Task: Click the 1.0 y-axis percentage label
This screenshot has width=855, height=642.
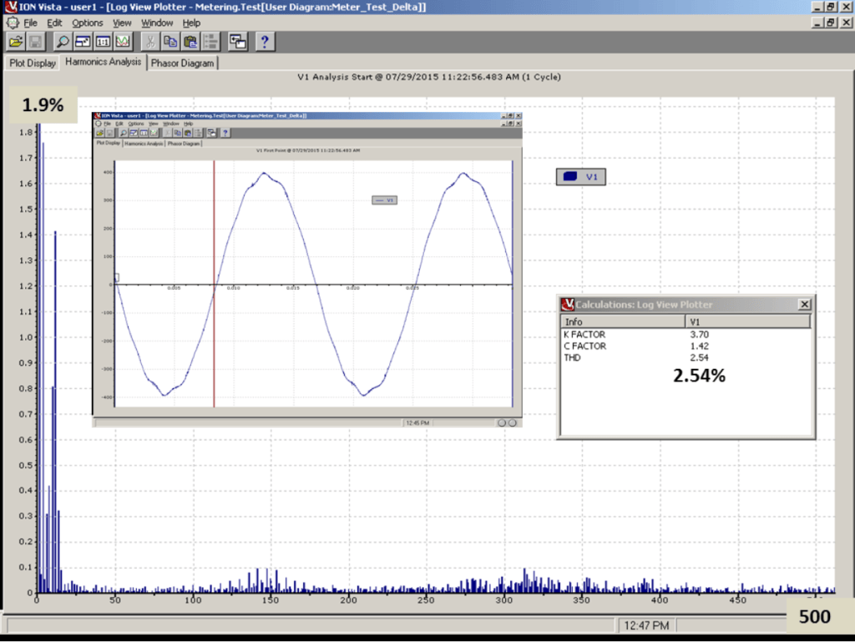Action: tap(26, 337)
